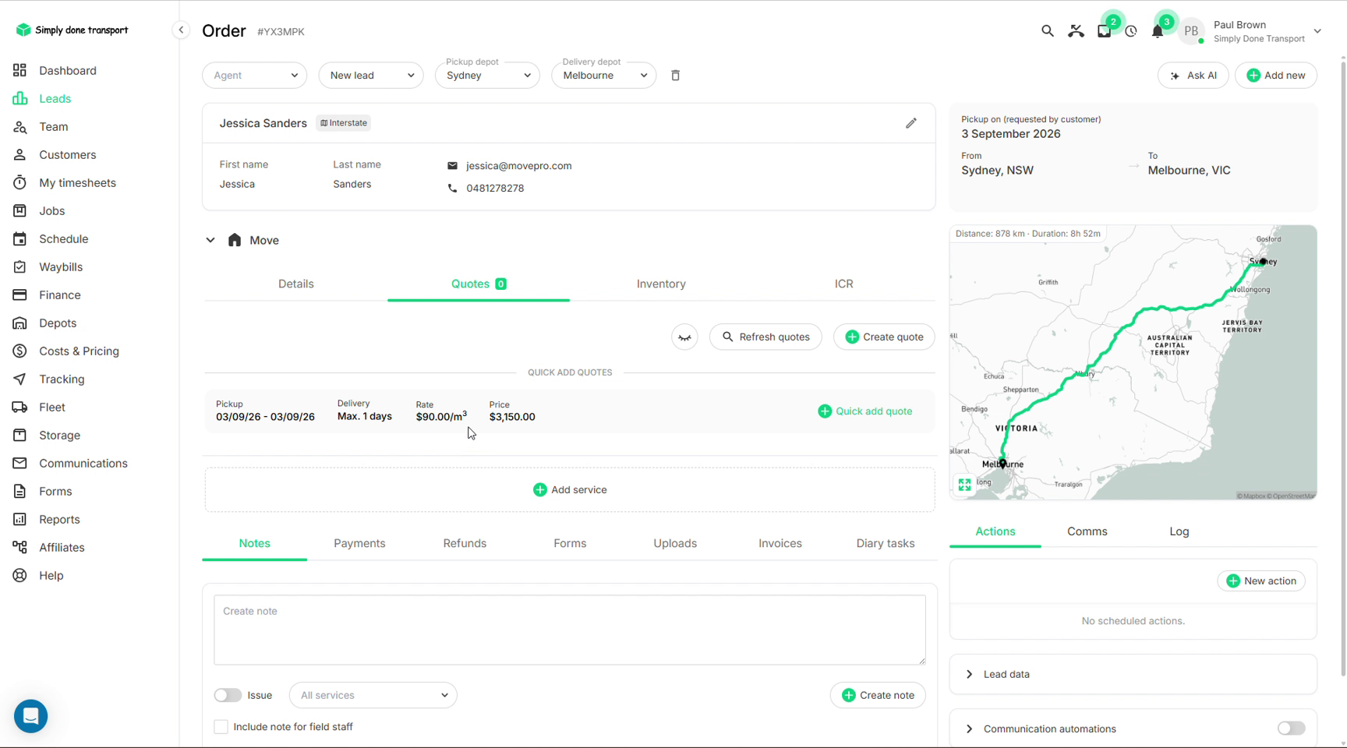Switch to the Comms tab

pos(1087,532)
